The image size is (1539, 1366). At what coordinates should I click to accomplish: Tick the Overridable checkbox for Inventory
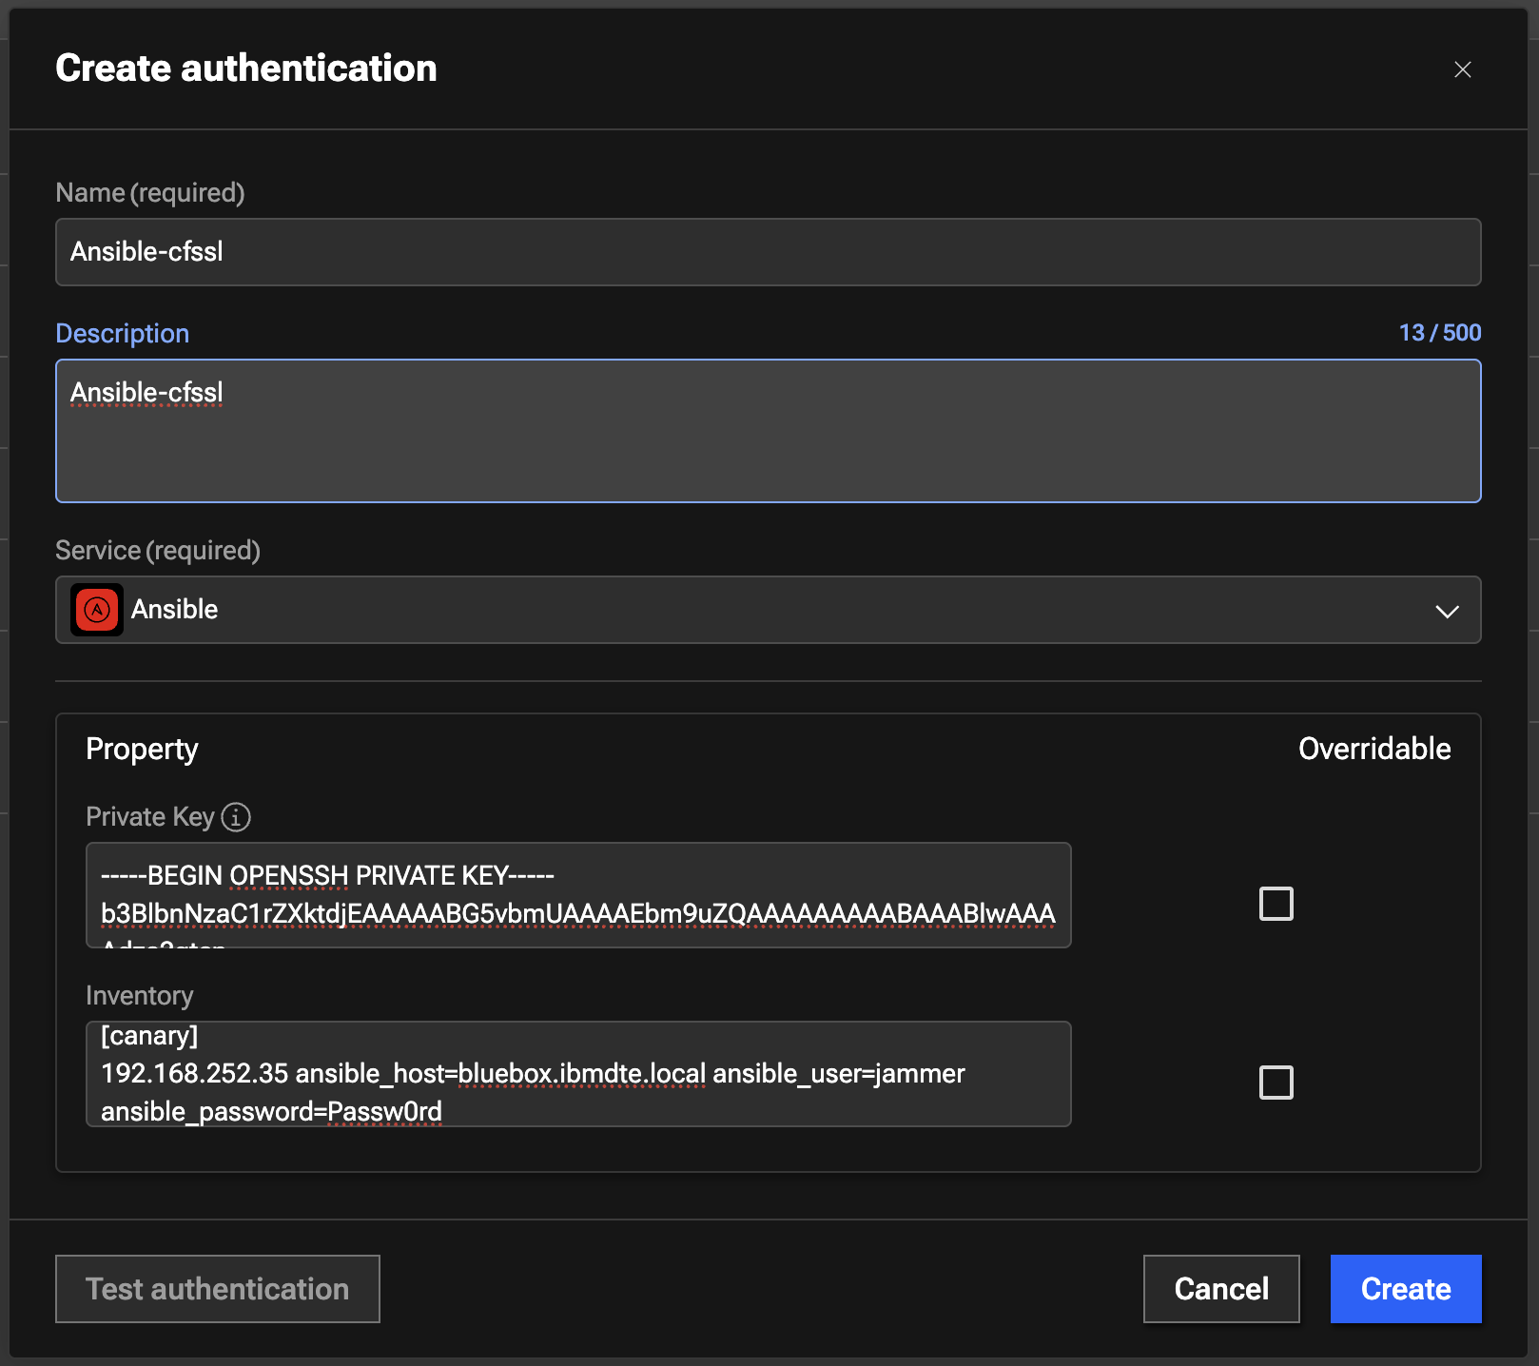click(1276, 1083)
